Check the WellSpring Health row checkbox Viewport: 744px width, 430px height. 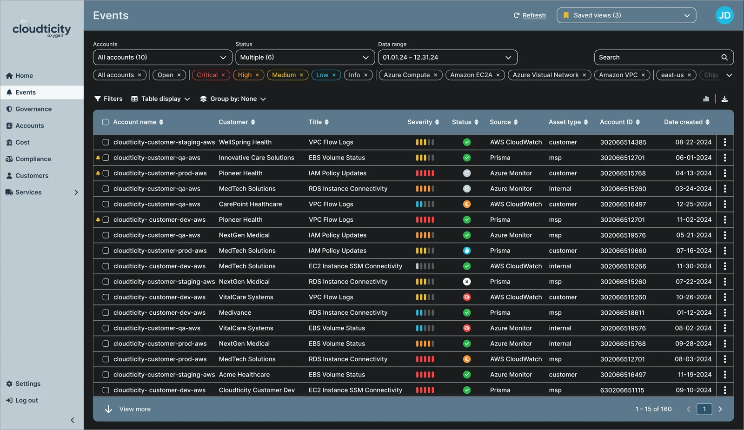pos(106,142)
